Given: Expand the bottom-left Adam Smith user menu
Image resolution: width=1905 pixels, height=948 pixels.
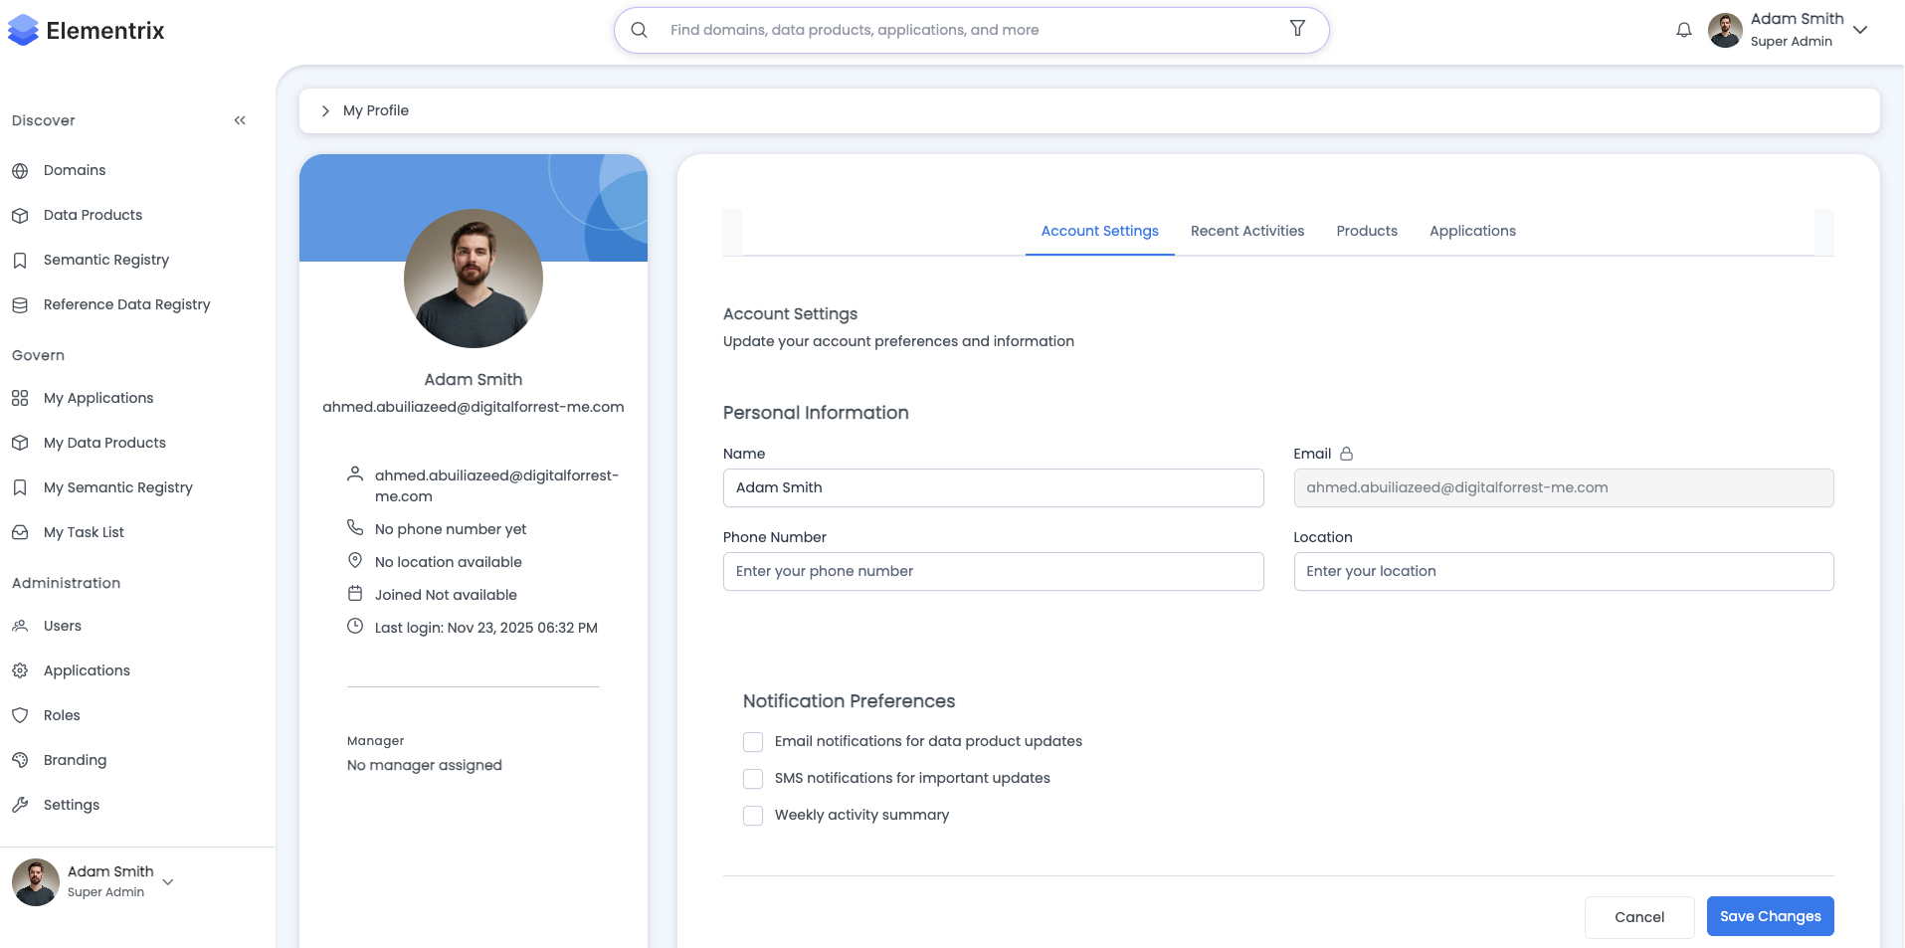Looking at the screenshot, I should 168,881.
